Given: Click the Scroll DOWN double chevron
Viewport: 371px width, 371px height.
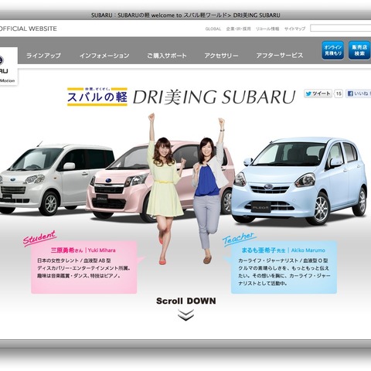Looking at the screenshot, I should (x=185, y=315).
